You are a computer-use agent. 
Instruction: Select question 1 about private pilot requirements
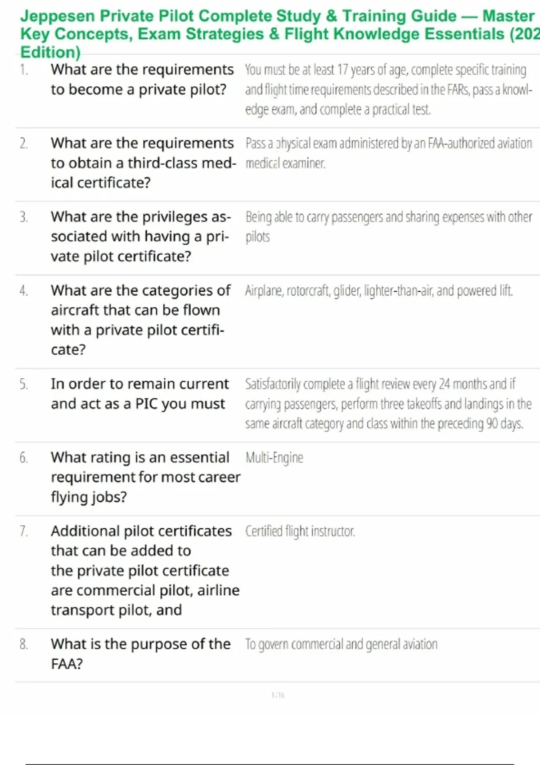click(142, 80)
